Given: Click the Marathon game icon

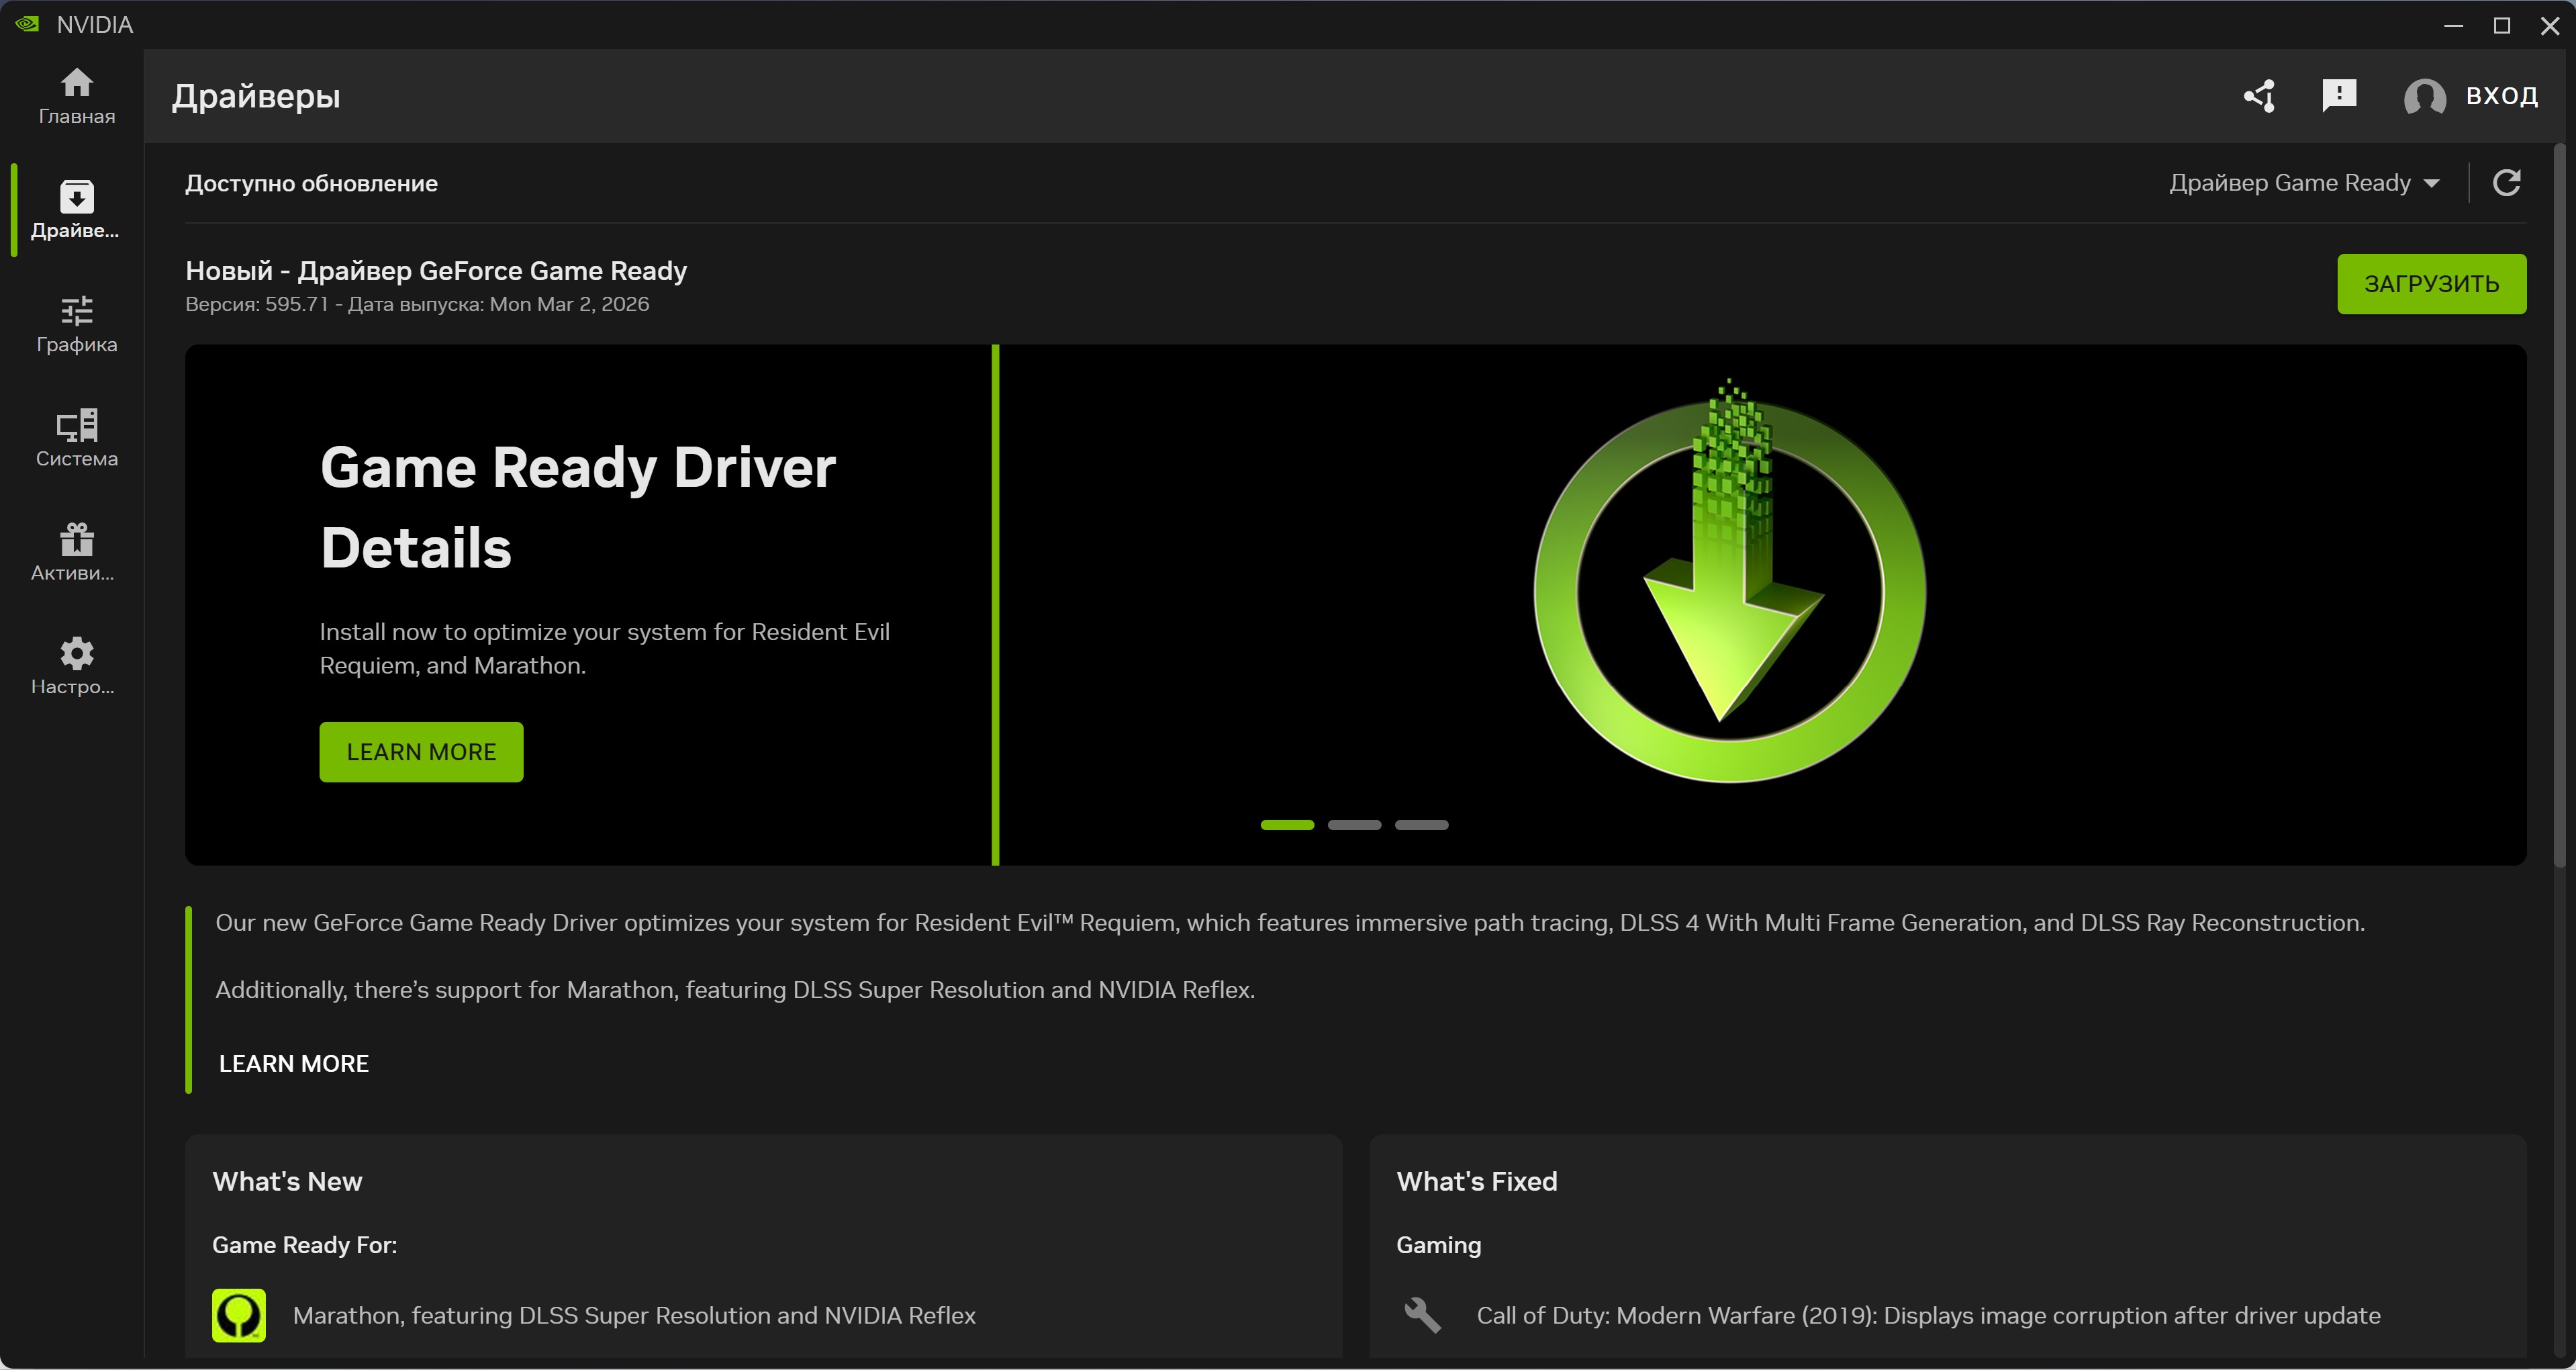Looking at the screenshot, I should tap(239, 1315).
